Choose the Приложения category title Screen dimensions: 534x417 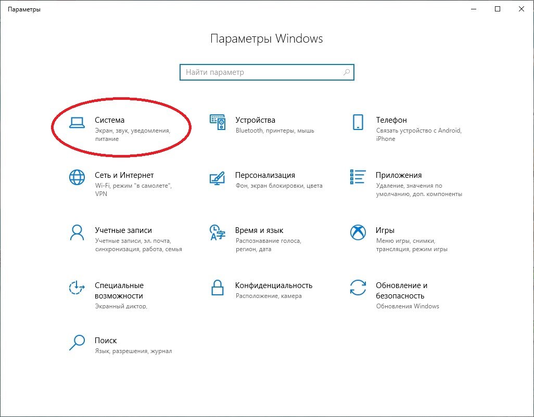click(x=399, y=175)
